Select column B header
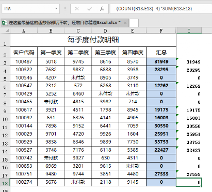Viewport: 212px width, 192px height. click(x=51, y=31)
